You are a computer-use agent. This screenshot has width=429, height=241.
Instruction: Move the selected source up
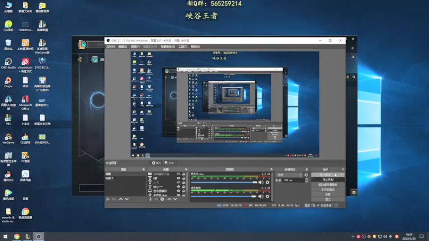[169, 199]
